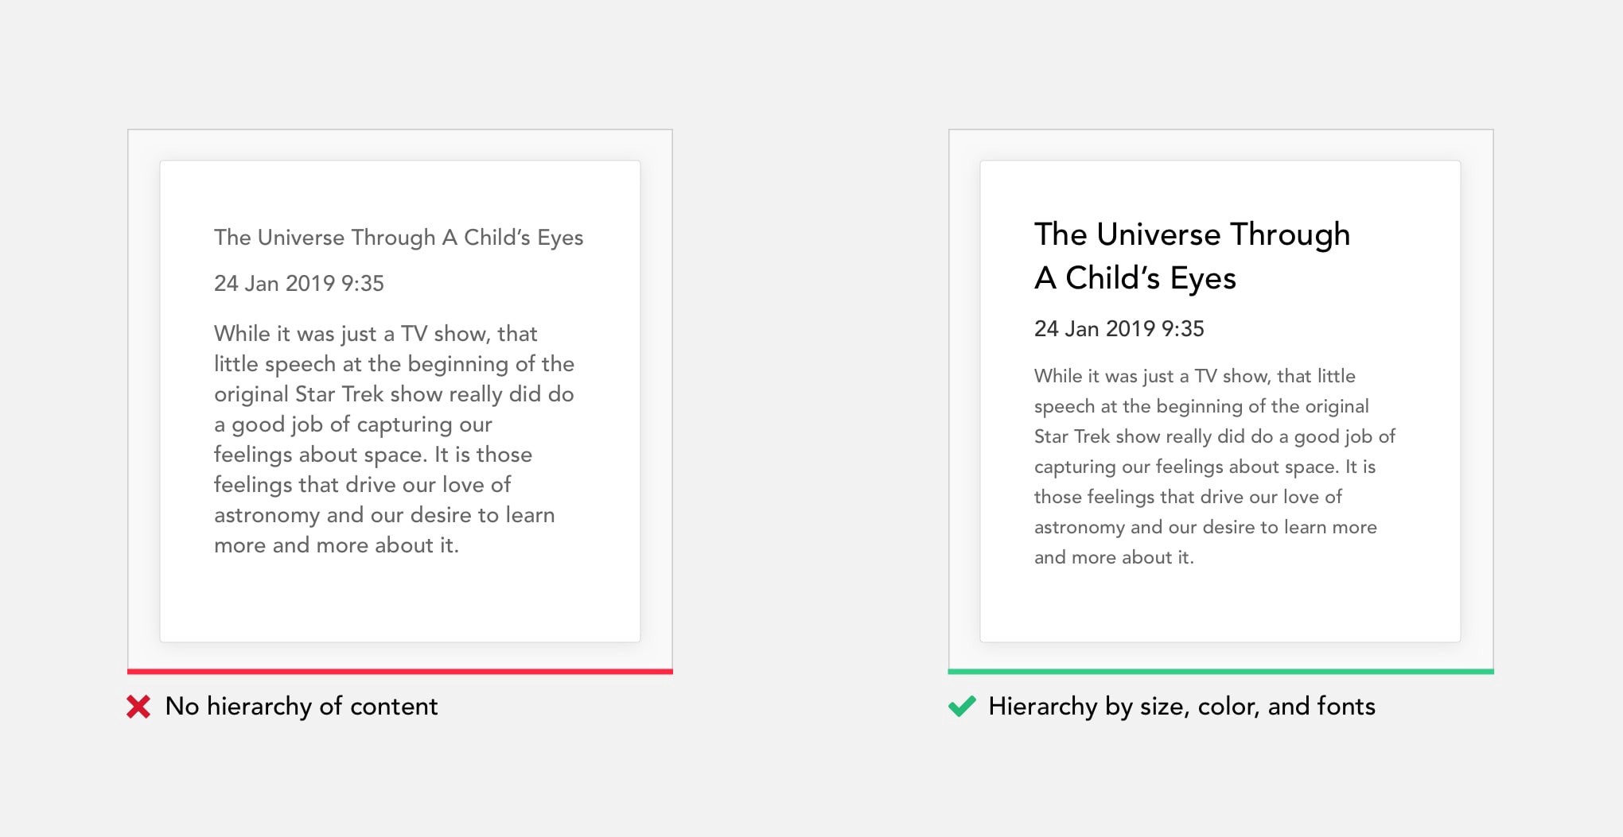Image resolution: width=1623 pixels, height=837 pixels.
Task: Click 'and more about it.' in right card
Action: (x=1114, y=557)
